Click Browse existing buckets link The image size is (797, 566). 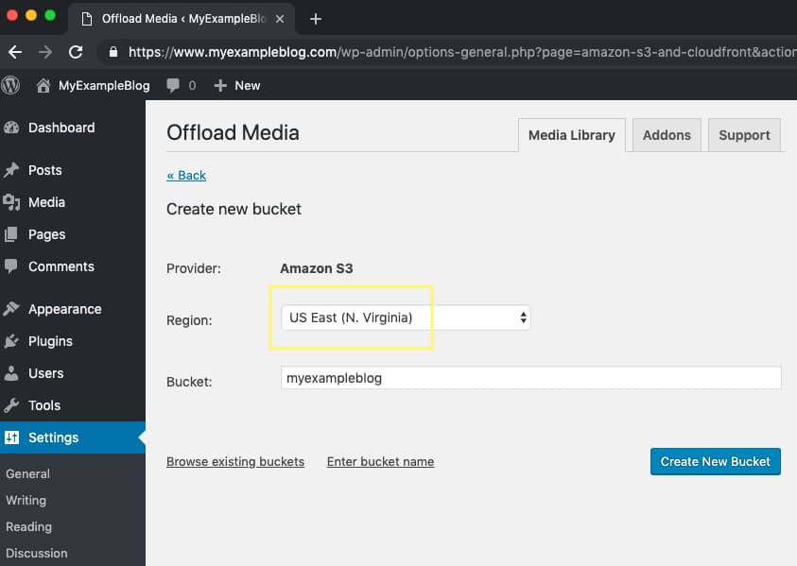tap(235, 461)
